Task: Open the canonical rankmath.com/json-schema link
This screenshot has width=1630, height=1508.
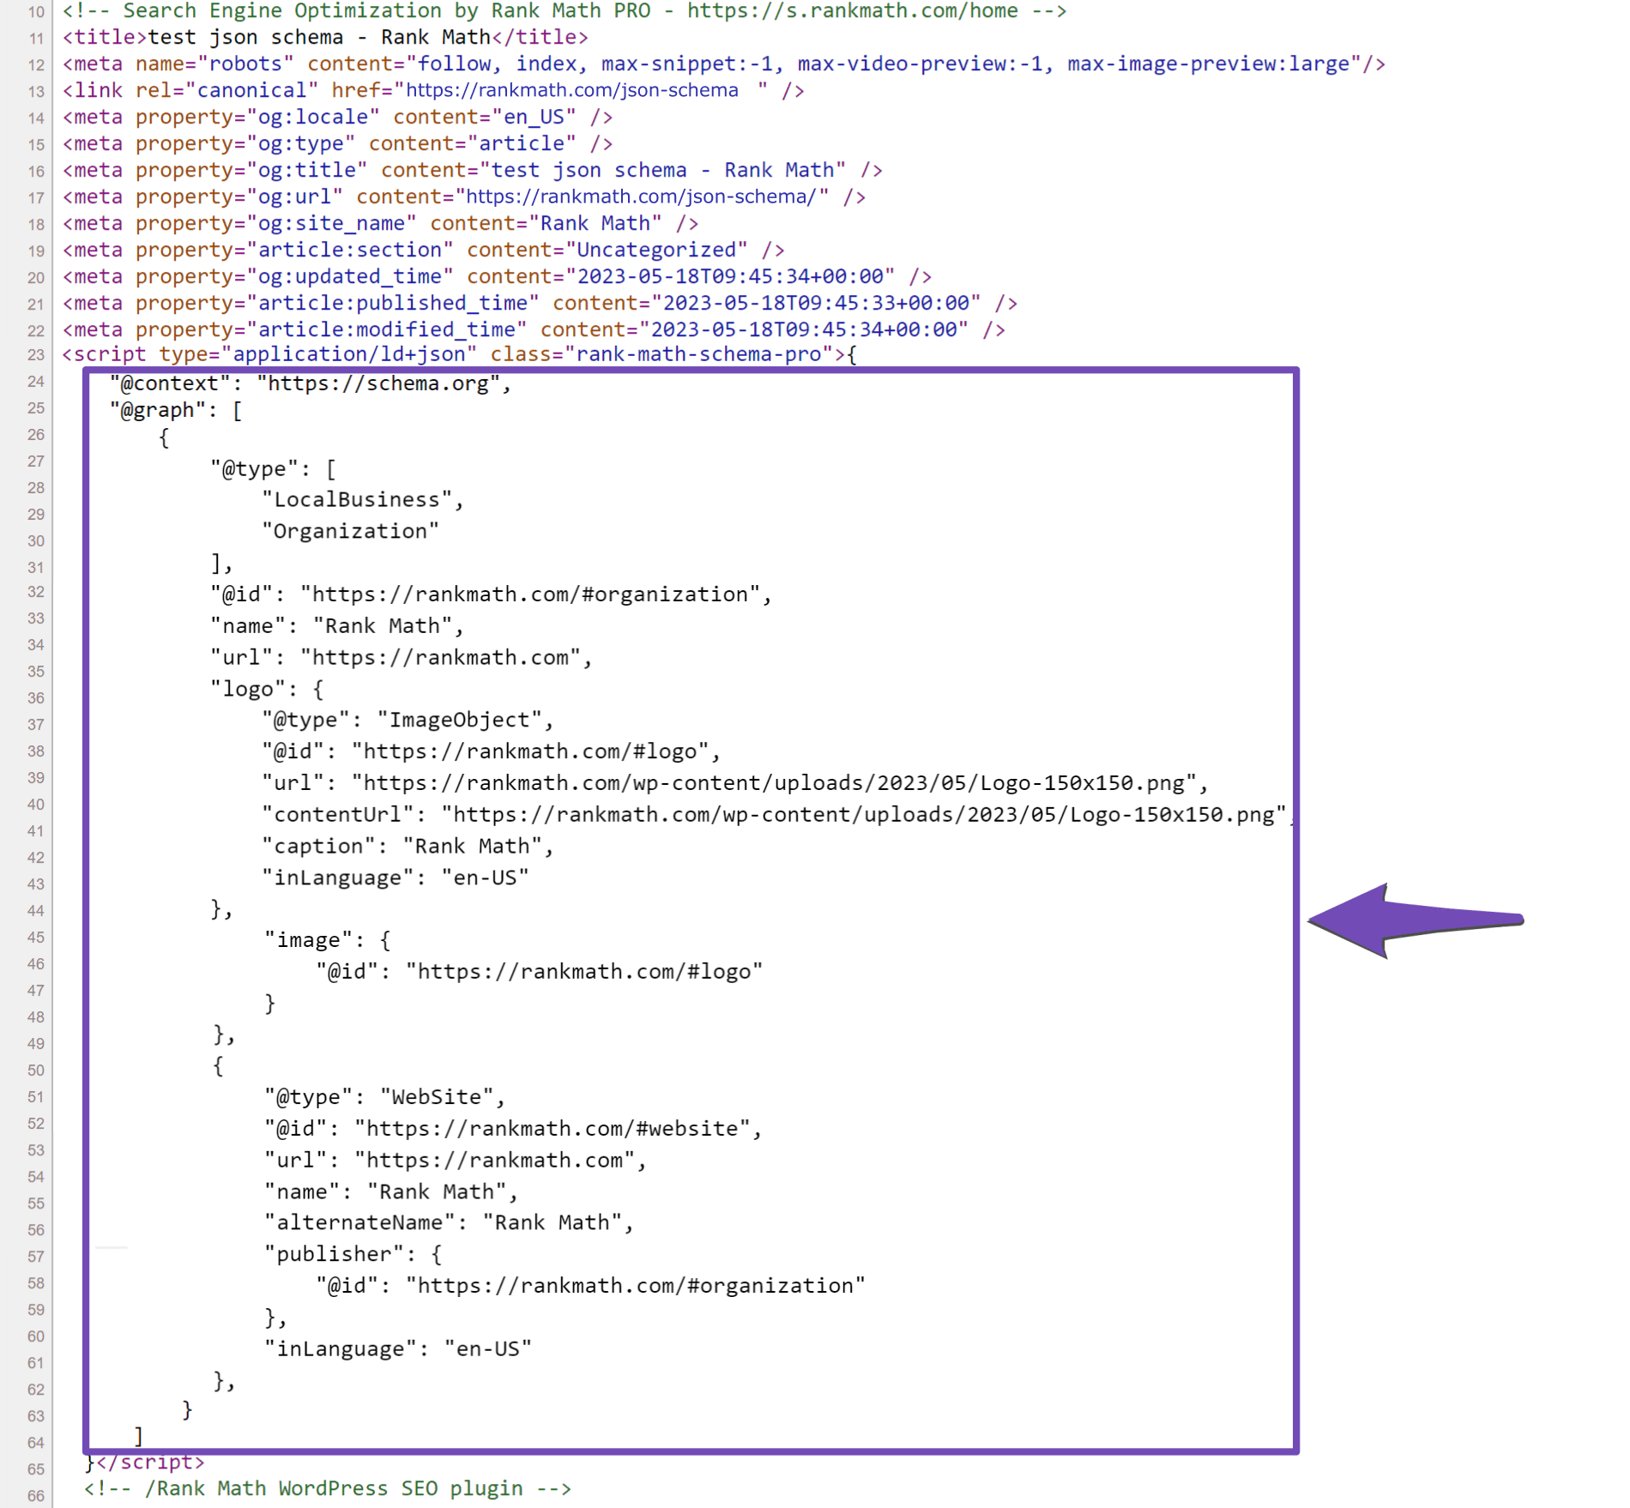Action: tap(571, 90)
